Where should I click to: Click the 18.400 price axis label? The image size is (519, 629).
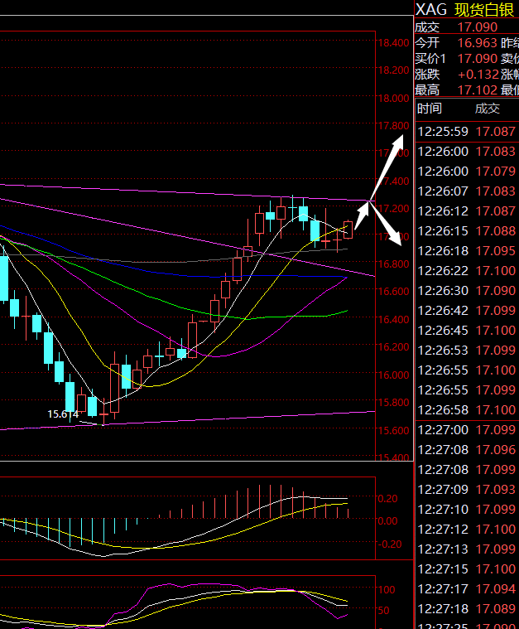[x=393, y=42]
